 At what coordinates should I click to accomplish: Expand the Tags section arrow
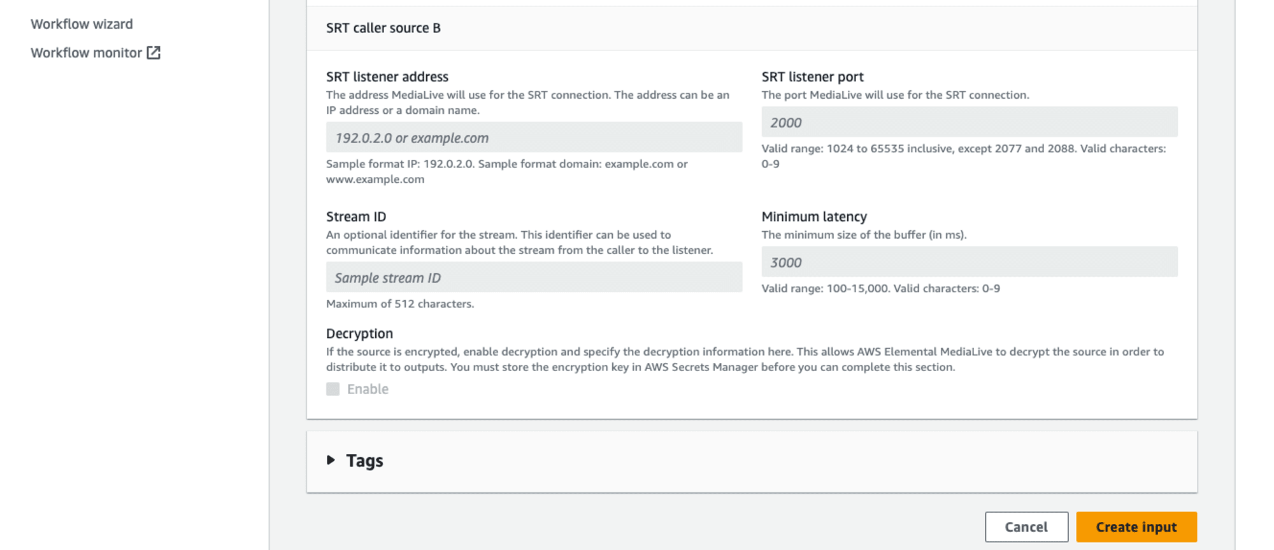click(331, 460)
